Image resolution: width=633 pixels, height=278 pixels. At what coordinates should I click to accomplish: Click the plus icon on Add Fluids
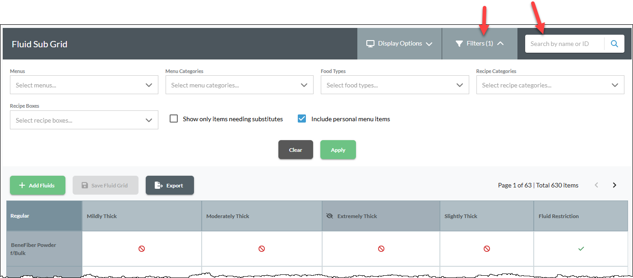[22, 185]
